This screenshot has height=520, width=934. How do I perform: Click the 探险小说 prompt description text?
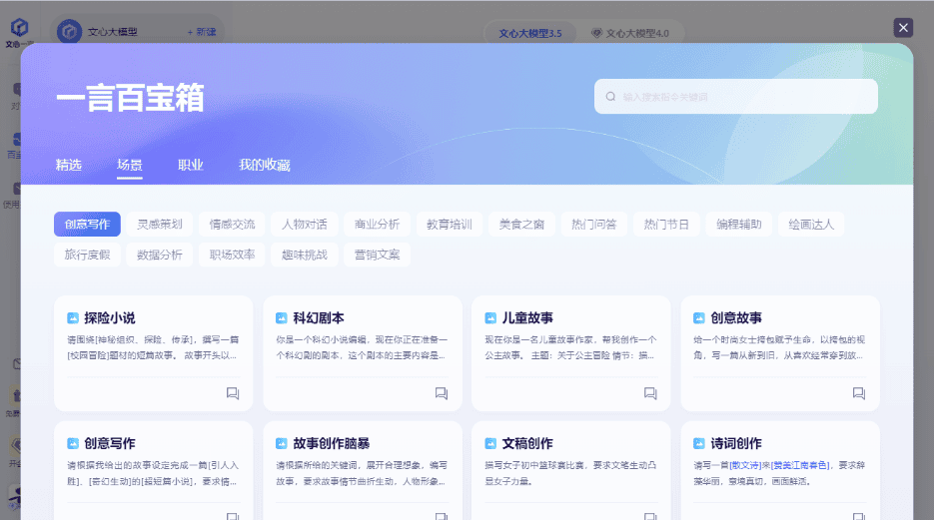[x=153, y=347]
